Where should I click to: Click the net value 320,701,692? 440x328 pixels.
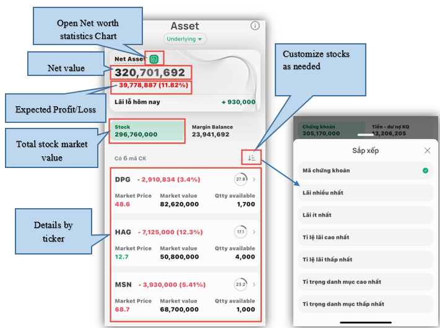149,73
